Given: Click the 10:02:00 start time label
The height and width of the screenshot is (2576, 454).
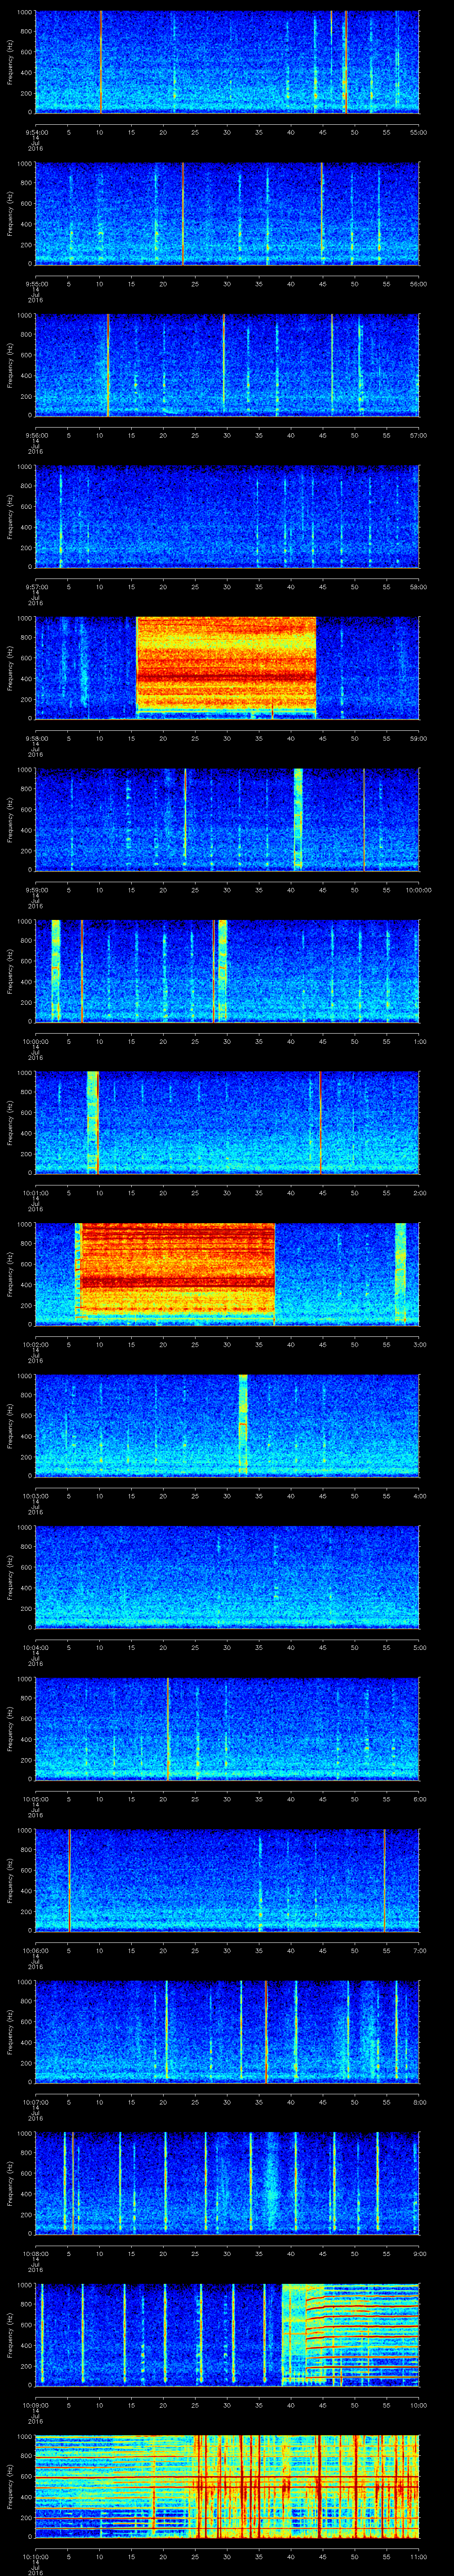Looking at the screenshot, I should [x=36, y=1344].
